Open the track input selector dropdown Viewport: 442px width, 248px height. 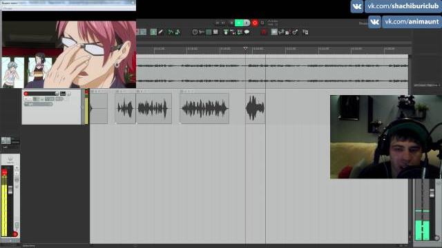(39, 104)
